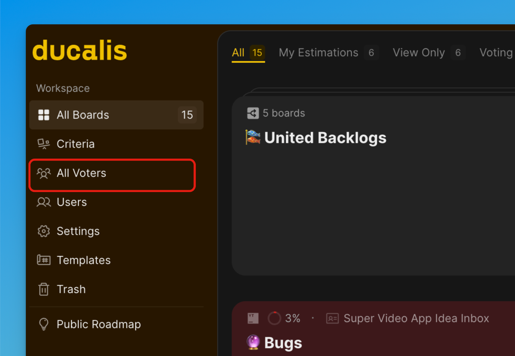
Task: Click the Users icon in sidebar
Action: point(44,202)
